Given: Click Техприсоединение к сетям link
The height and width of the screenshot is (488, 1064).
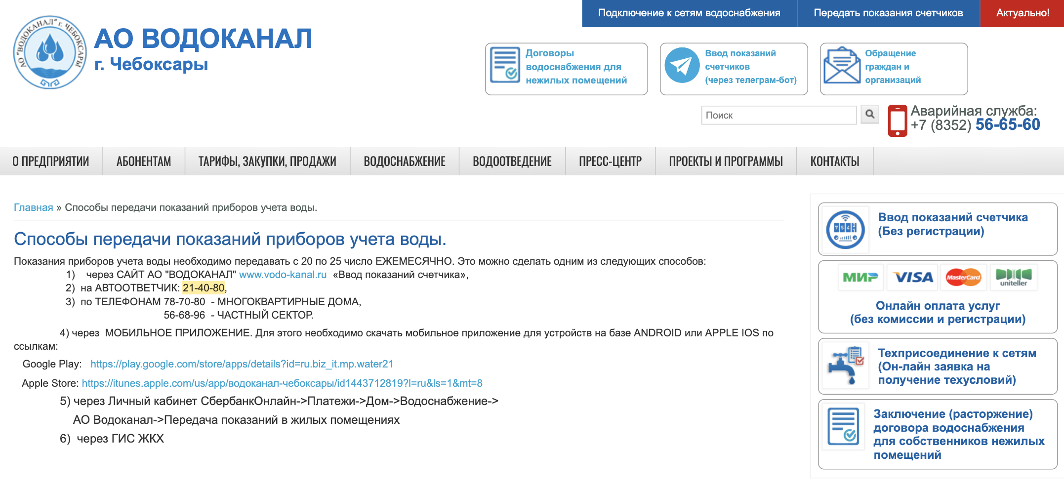Looking at the screenshot, I should [x=957, y=366].
